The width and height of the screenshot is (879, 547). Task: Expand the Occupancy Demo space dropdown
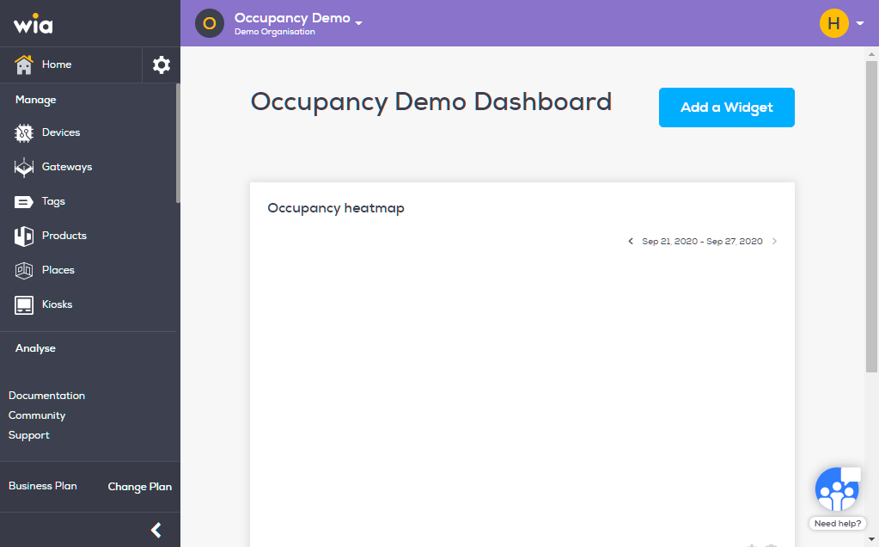click(x=359, y=23)
